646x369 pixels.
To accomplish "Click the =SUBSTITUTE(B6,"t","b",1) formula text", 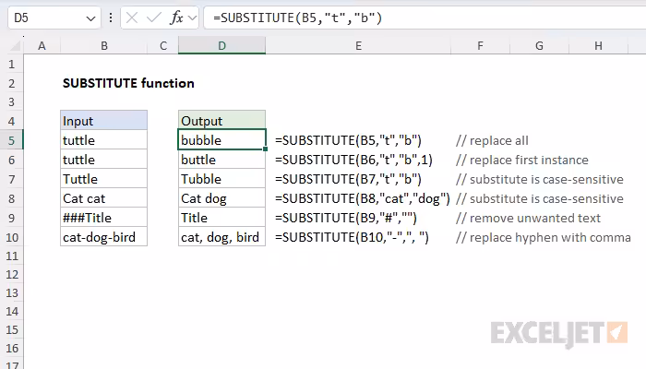I will coord(353,160).
